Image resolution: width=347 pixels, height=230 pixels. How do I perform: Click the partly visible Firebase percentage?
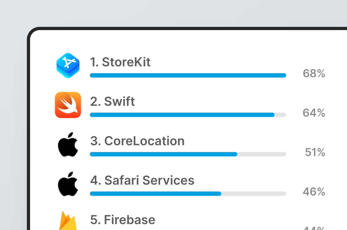click(314, 228)
